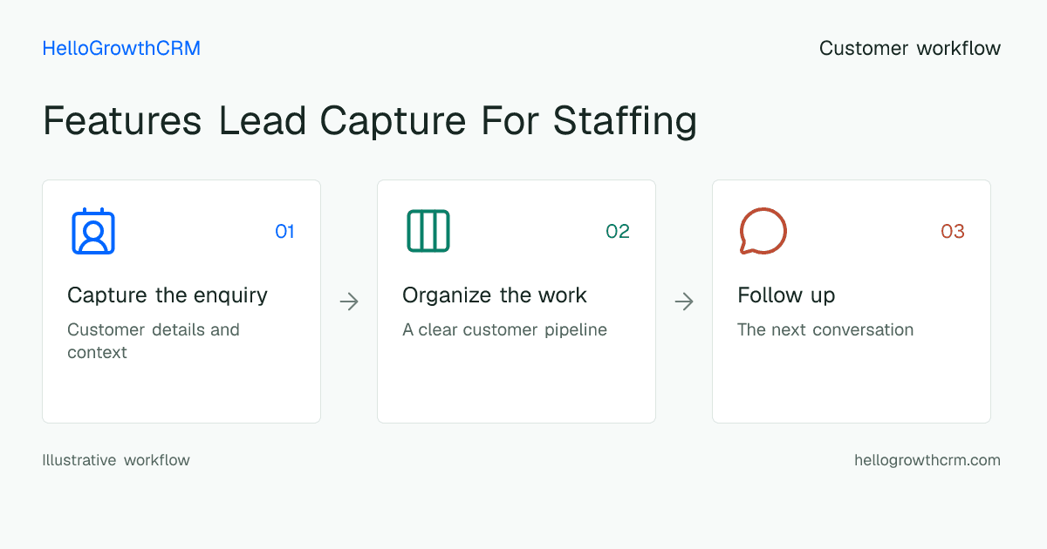The image size is (1047, 549).
Task: Click the red 03 step number
Action: click(x=953, y=231)
